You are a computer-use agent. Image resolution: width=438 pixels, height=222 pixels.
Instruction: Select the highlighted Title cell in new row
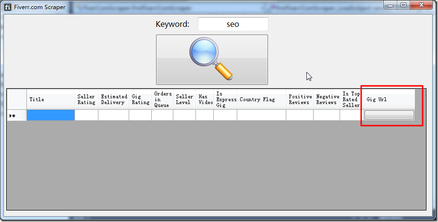(x=50, y=115)
